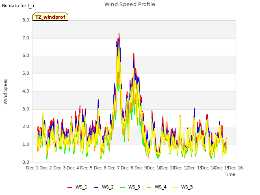Image resolution: width=260 pixels, height=195 pixels.
Task: Click the Dec 5 x-axis label
Action: point(86,168)
